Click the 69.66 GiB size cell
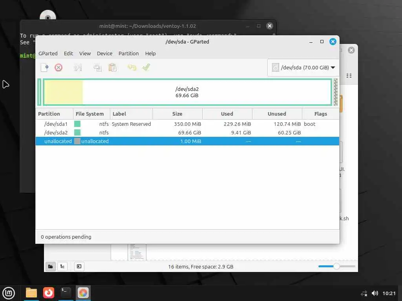 190,132
